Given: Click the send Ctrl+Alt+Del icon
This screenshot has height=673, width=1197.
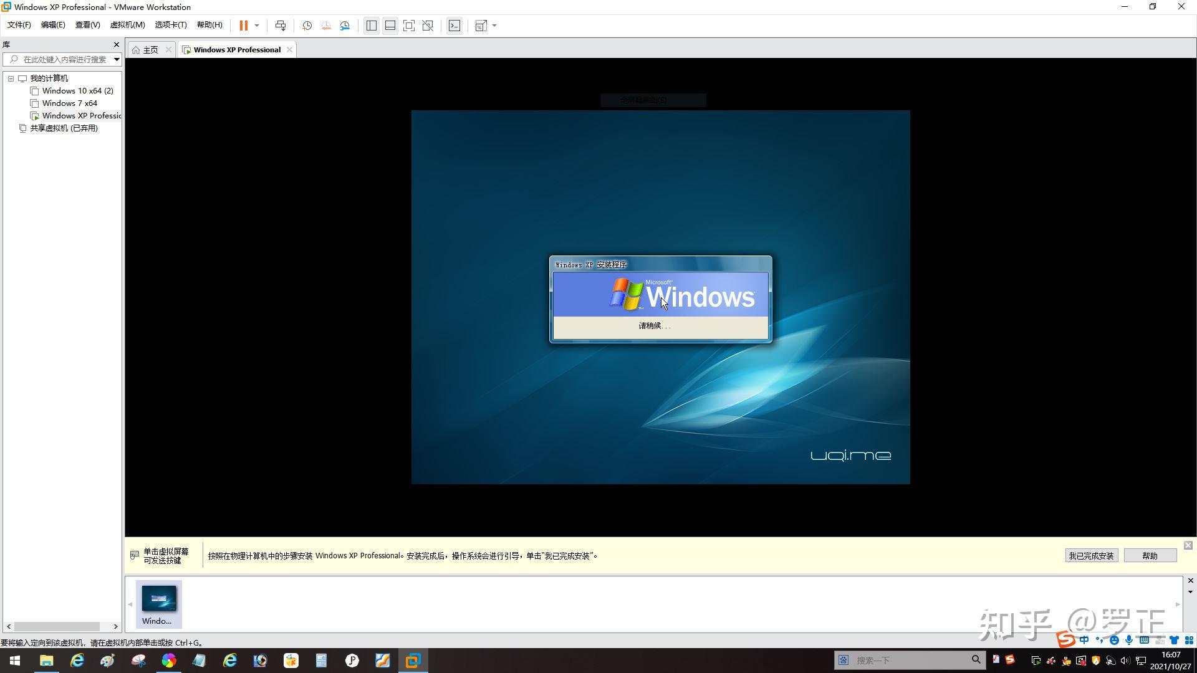Looking at the screenshot, I should [x=281, y=26].
